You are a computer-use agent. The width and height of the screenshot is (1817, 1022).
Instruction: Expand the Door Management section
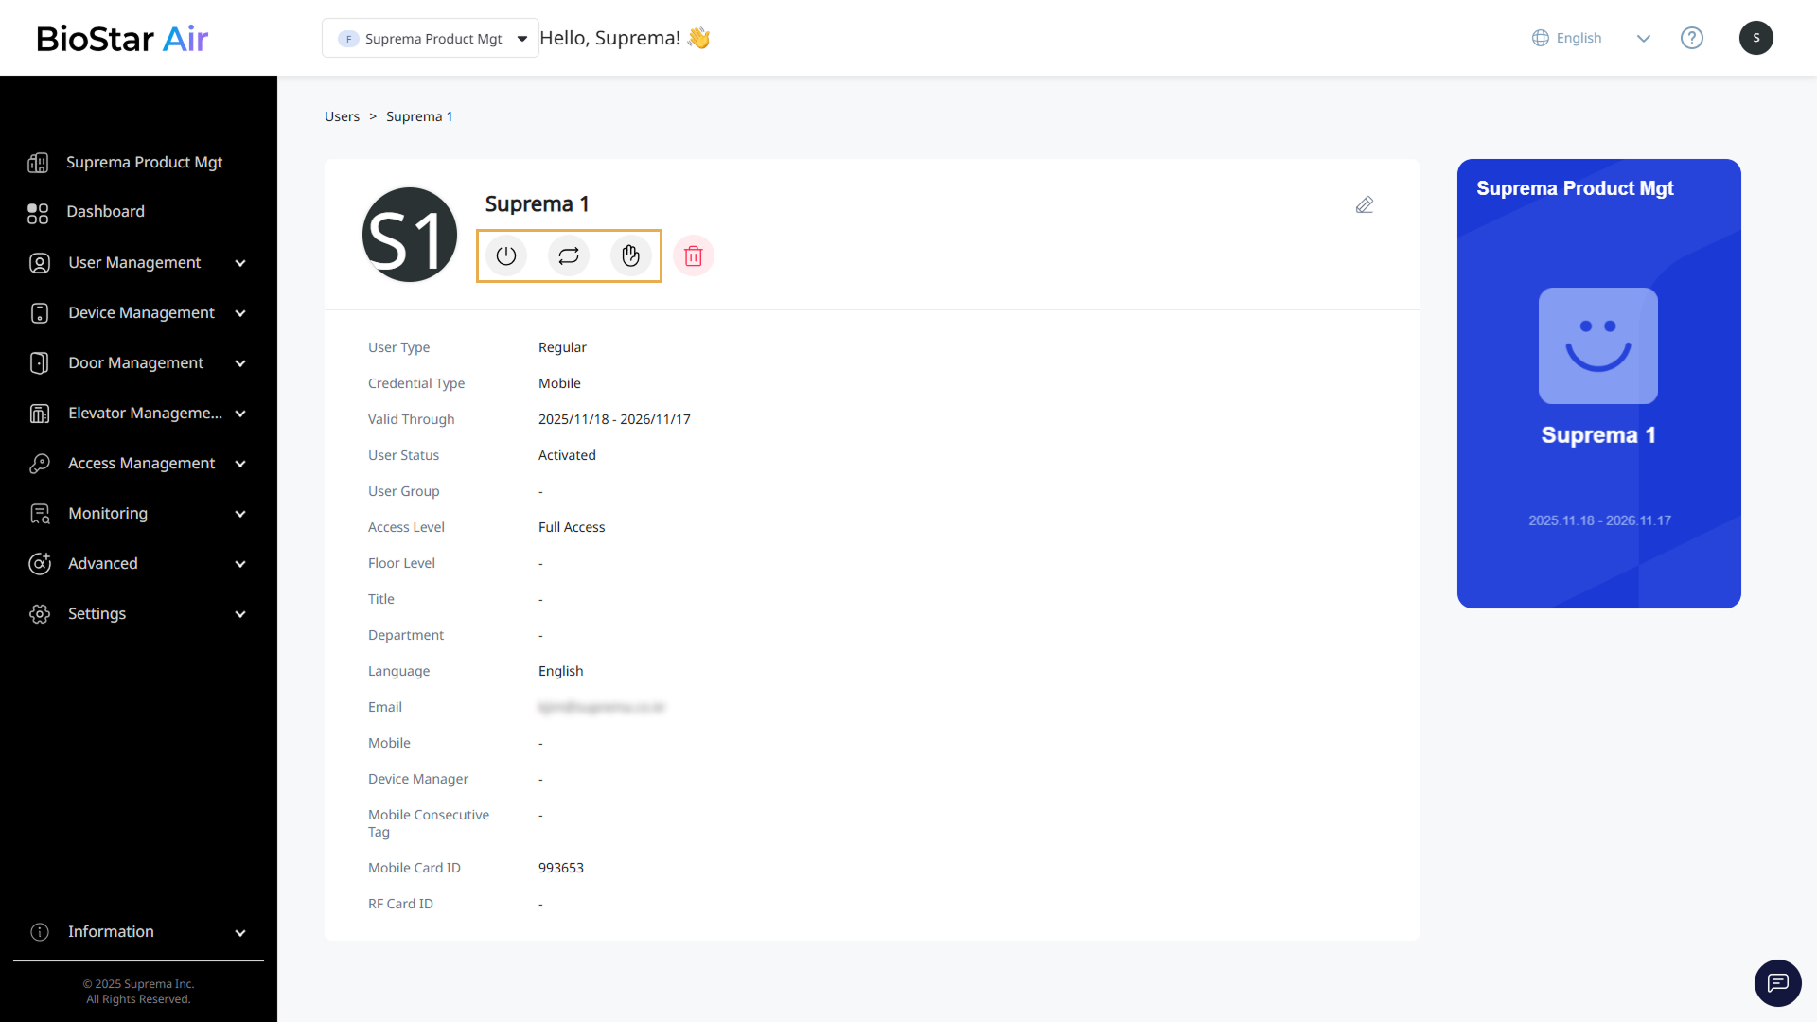click(x=137, y=362)
